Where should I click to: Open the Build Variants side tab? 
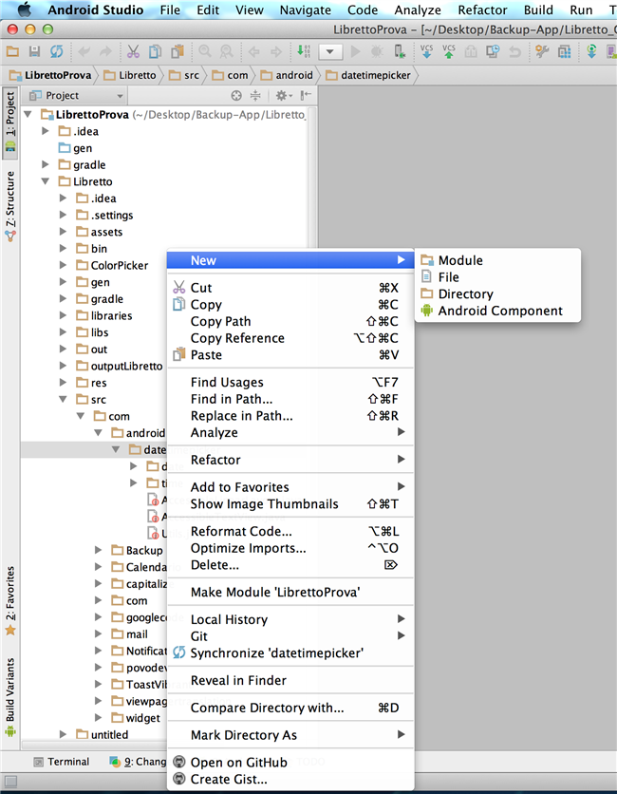10,697
